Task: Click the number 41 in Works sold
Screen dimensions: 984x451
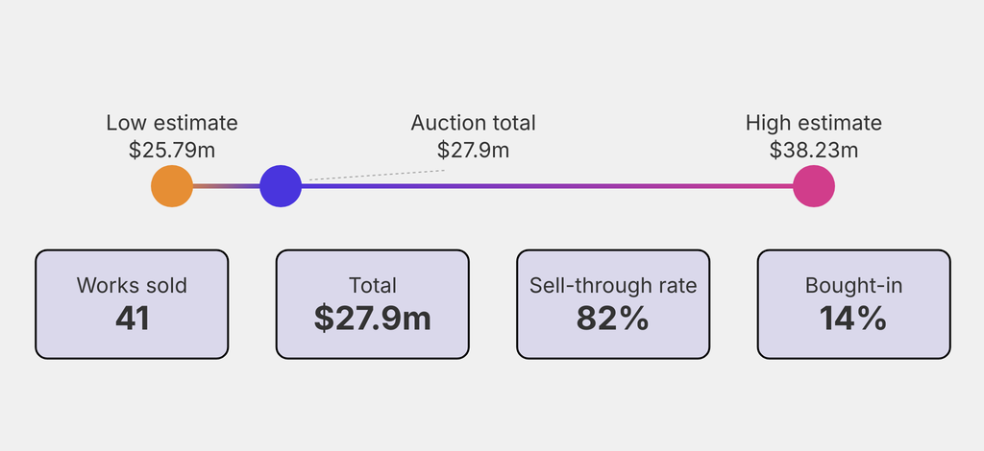Action: coord(132,319)
